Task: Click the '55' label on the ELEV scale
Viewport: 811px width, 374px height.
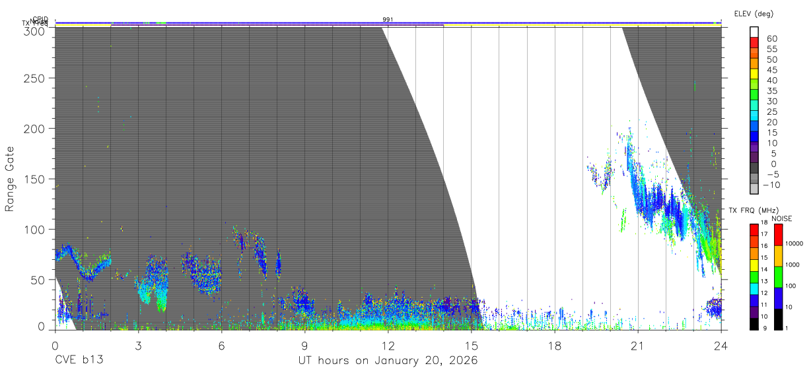Action: [x=771, y=49]
